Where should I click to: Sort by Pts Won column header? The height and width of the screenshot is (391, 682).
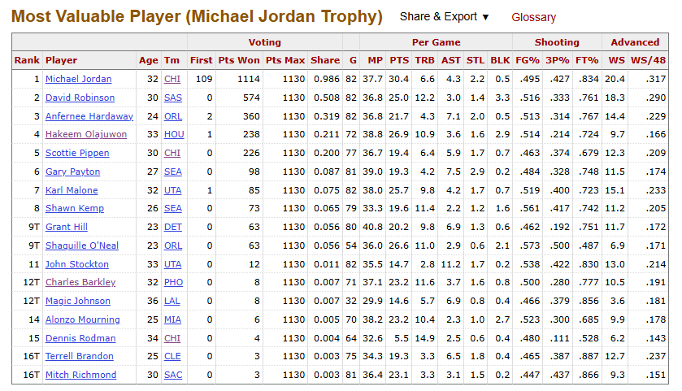click(x=239, y=60)
